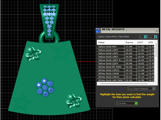Click the 20.85 grams value

tap(129, 53)
